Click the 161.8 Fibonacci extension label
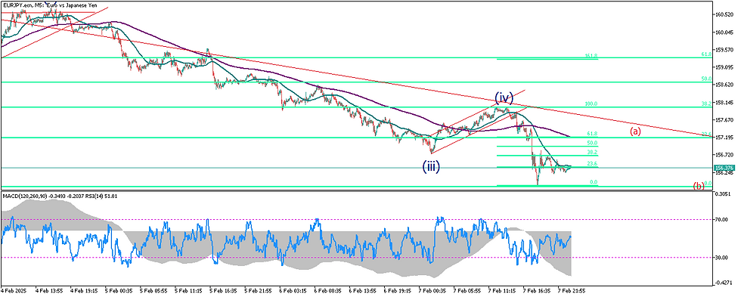741x297 pixels. point(591,56)
